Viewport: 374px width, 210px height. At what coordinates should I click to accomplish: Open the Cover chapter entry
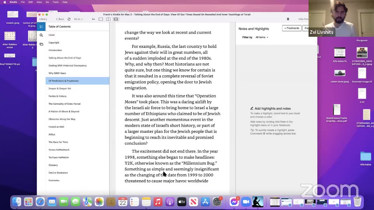pos(52,35)
